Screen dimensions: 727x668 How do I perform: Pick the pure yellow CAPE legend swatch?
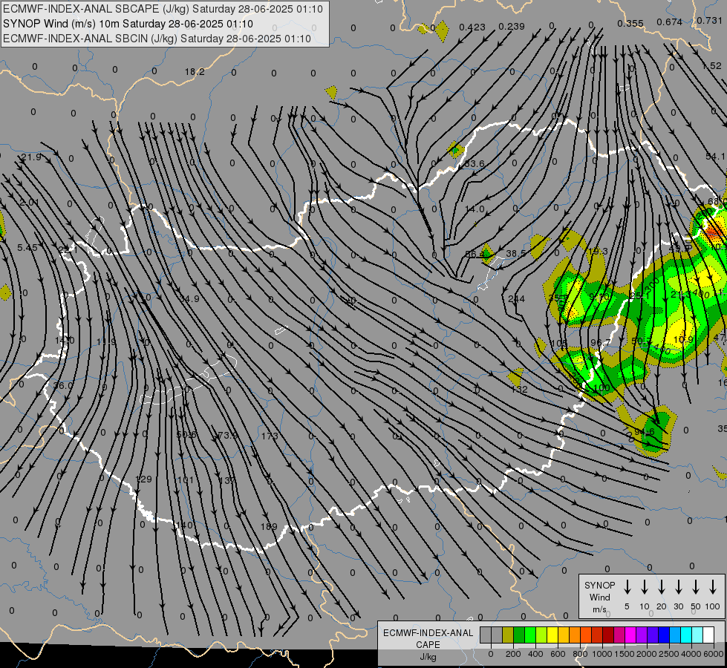click(x=552, y=635)
